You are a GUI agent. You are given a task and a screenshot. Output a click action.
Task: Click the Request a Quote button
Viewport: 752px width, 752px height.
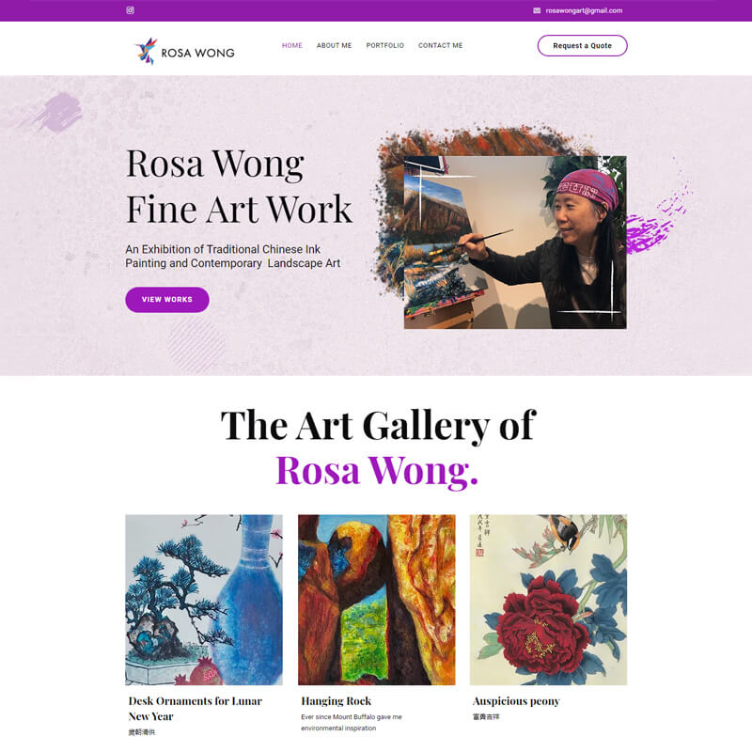(x=582, y=45)
